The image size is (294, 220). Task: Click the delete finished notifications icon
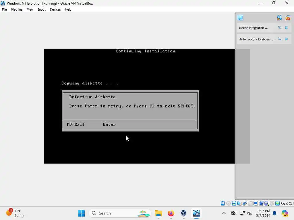pos(288,18)
